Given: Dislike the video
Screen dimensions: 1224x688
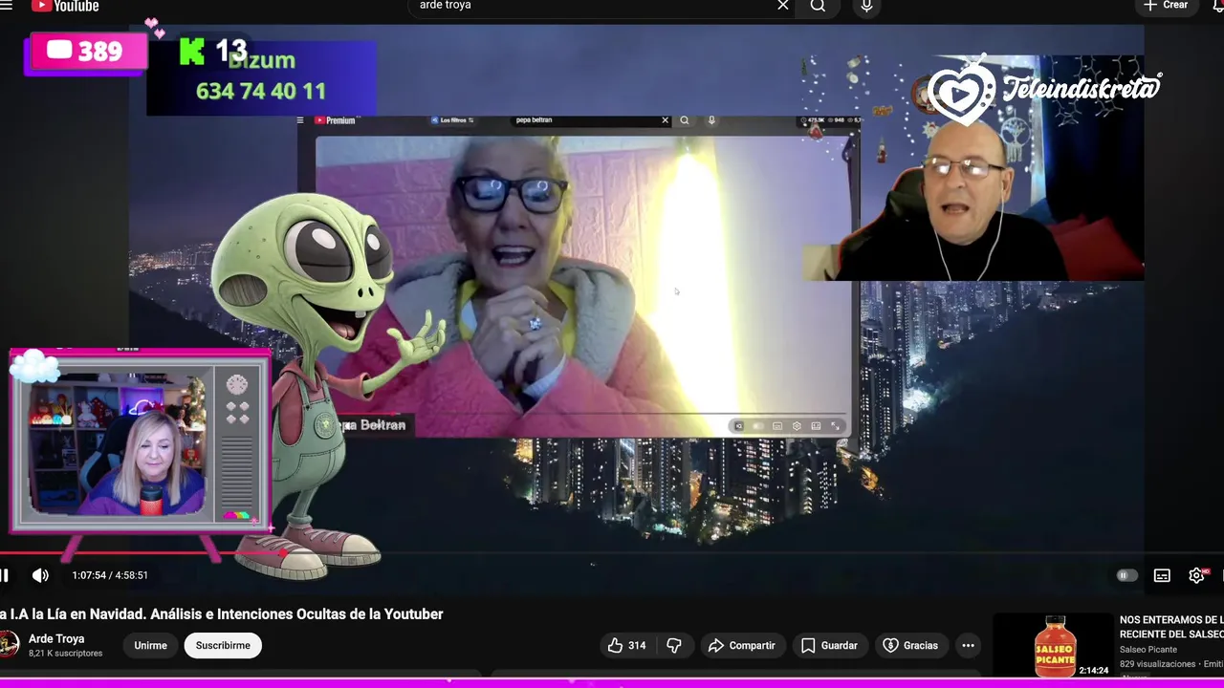Looking at the screenshot, I should click(674, 645).
